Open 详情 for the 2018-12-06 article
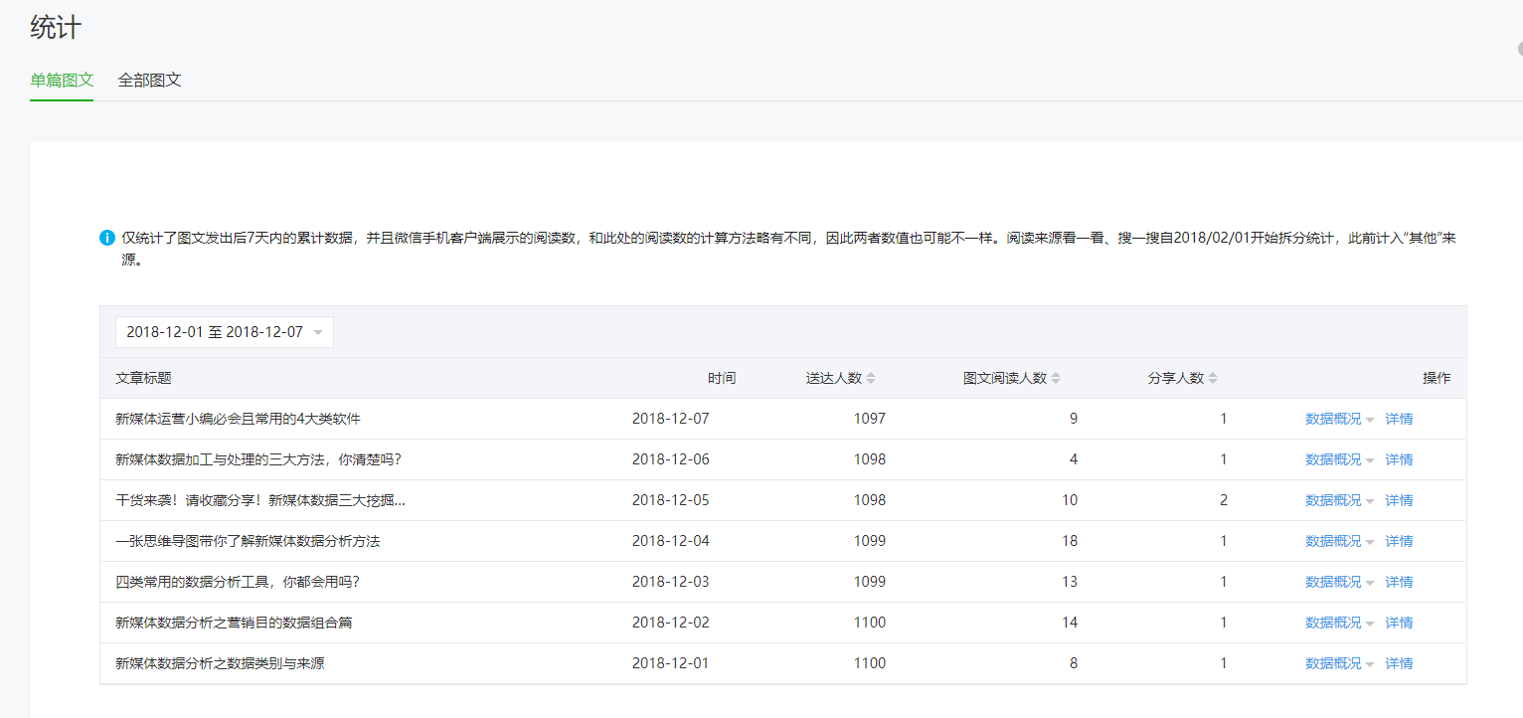 pyautogui.click(x=1399, y=459)
